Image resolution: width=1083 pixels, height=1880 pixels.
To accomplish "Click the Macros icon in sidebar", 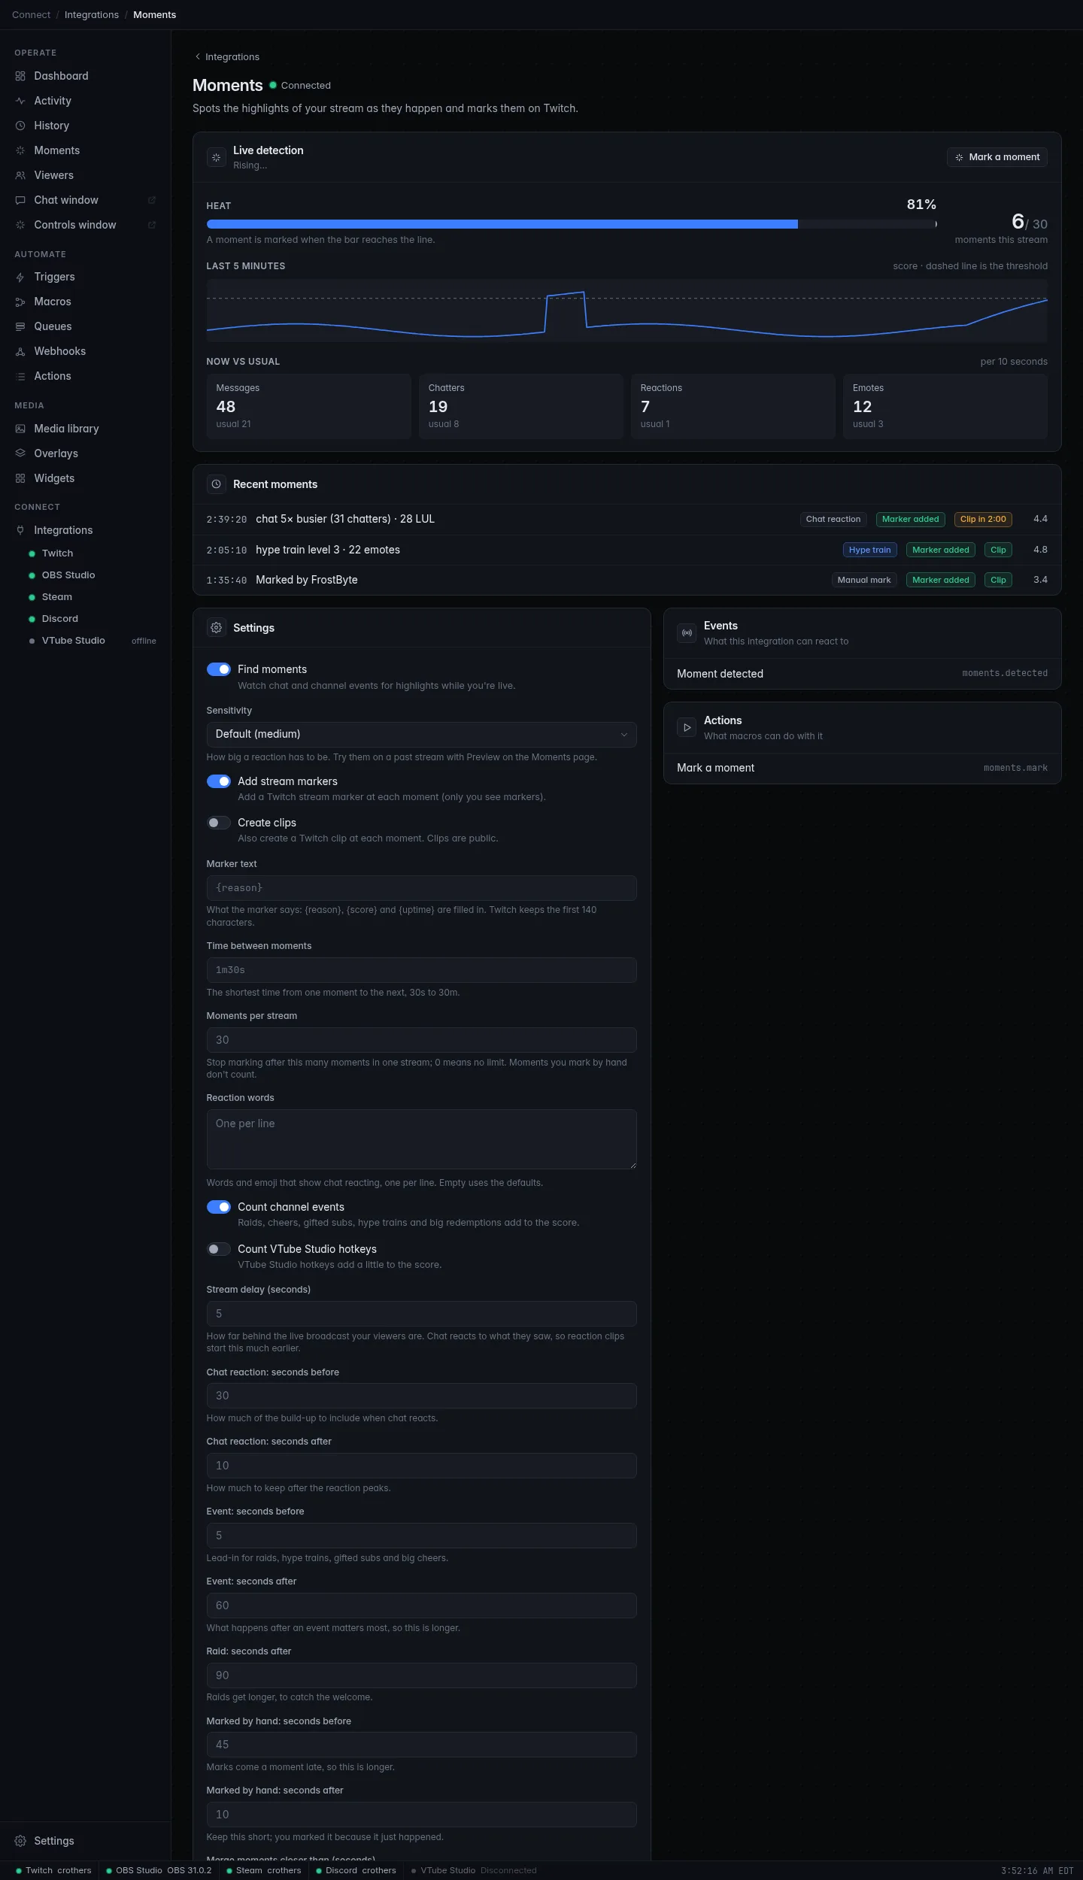I will click(20, 302).
